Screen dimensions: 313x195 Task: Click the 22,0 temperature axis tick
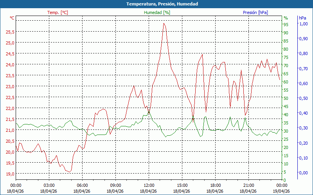point(10,108)
